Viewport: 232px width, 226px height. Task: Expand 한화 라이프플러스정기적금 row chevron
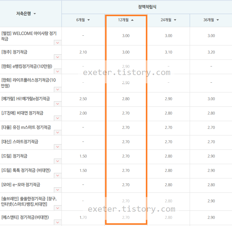pyautogui.click(x=58, y=90)
